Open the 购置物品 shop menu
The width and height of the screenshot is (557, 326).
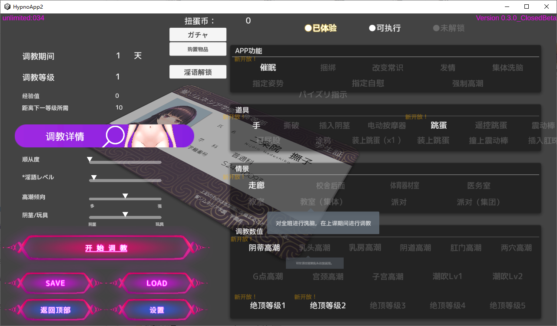pyautogui.click(x=198, y=49)
